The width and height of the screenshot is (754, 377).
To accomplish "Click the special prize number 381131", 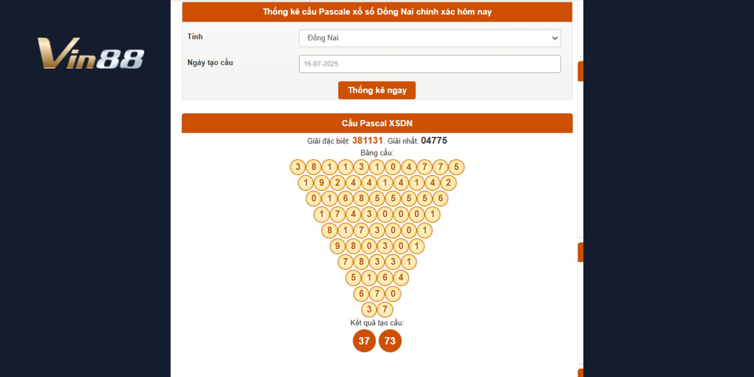I will pos(367,141).
